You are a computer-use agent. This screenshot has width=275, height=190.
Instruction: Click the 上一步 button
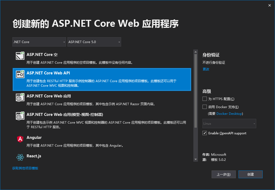223,174
